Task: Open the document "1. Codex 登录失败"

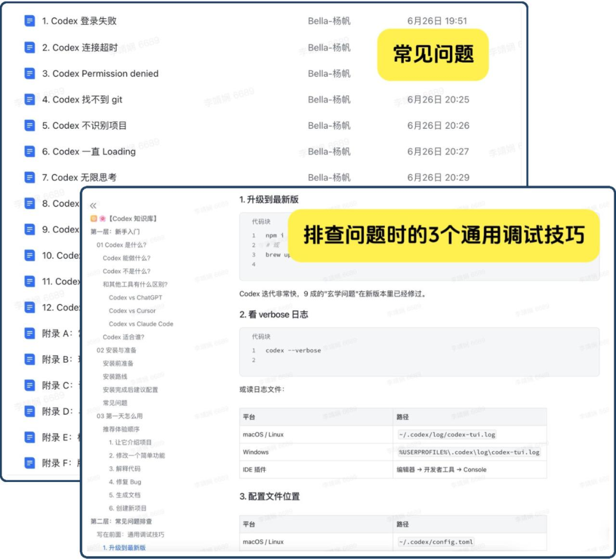Action: (x=79, y=21)
